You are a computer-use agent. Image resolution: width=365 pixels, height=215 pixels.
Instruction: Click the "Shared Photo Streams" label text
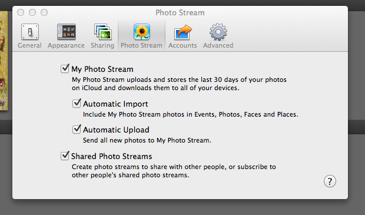(x=111, y=156)
